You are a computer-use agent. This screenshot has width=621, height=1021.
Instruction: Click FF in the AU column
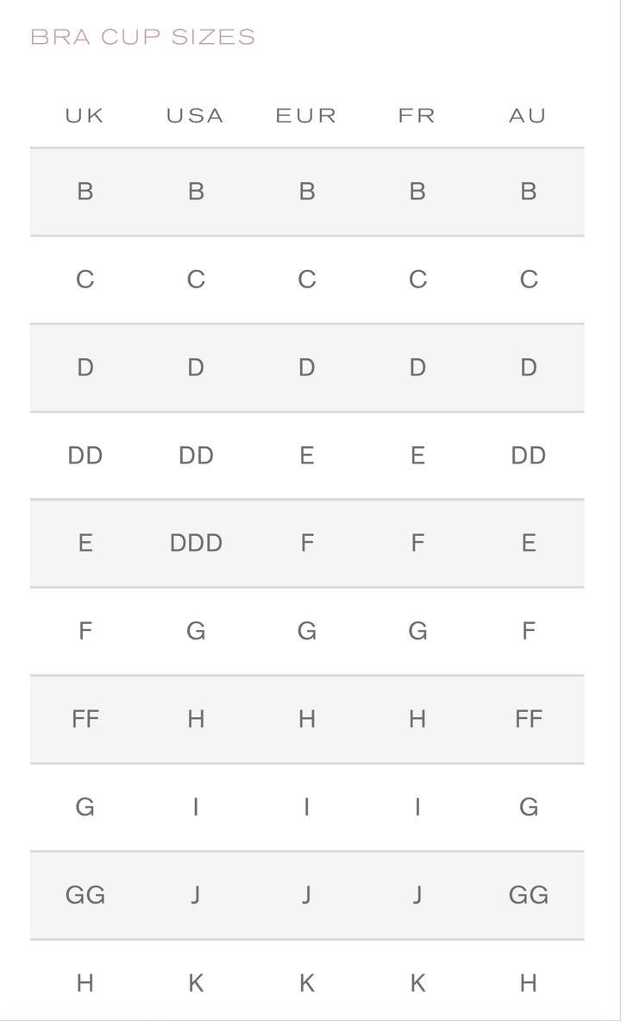(x=528, y=719)
